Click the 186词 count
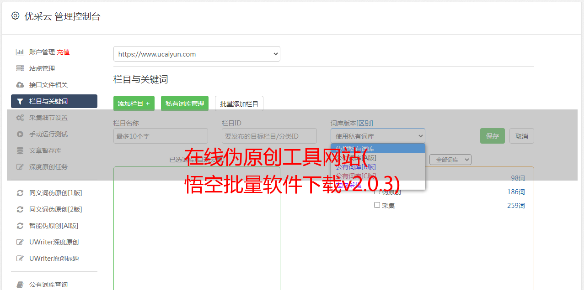This screenshot has height=290, width=584. [516, 192]
